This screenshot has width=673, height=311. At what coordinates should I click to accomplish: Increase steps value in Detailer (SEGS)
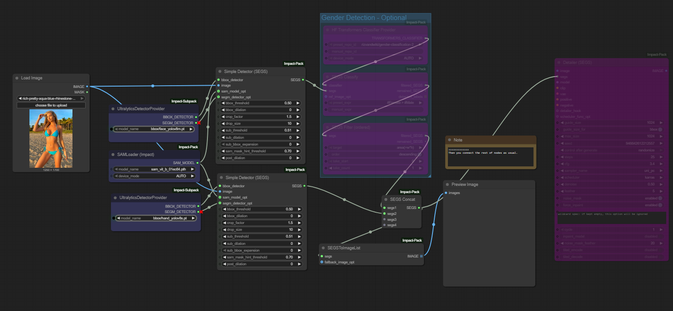pyautogui.click(x=661, y=157)
